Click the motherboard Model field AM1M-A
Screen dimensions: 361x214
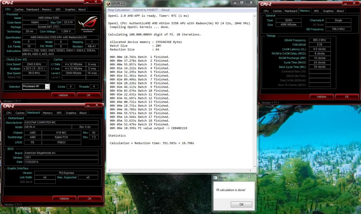(48, 127)
